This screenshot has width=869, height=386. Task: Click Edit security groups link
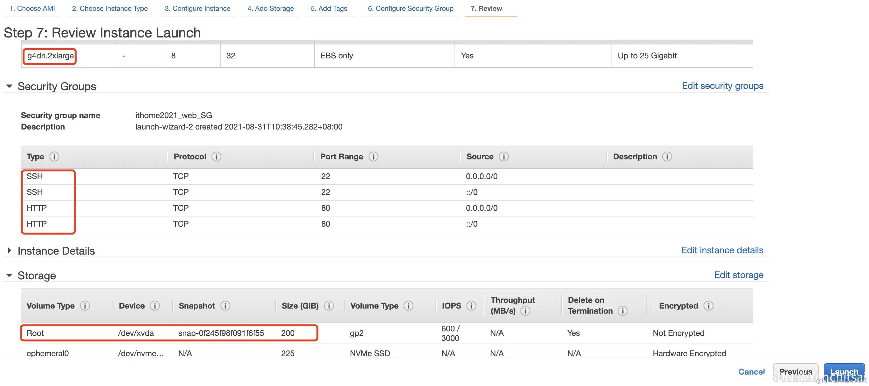pos(722,86)
